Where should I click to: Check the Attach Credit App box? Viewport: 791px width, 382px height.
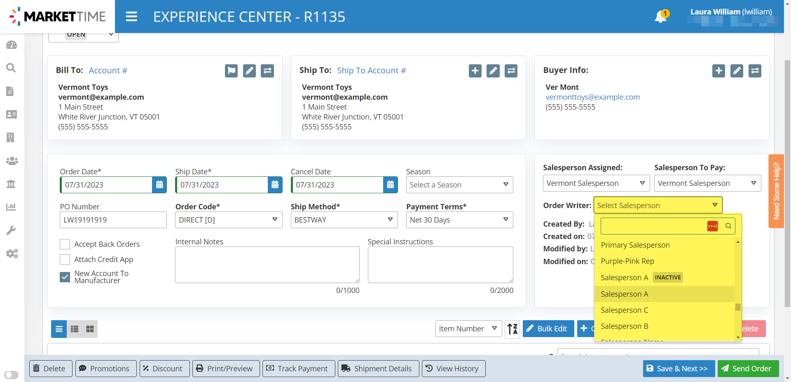65,260
